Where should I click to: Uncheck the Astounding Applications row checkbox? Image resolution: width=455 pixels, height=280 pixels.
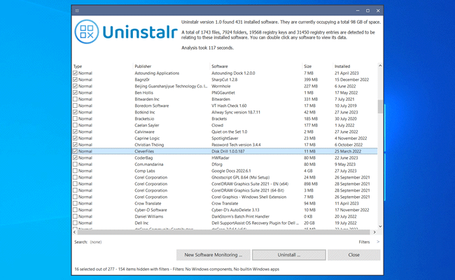pyautogui.click(x=75, y=73)
